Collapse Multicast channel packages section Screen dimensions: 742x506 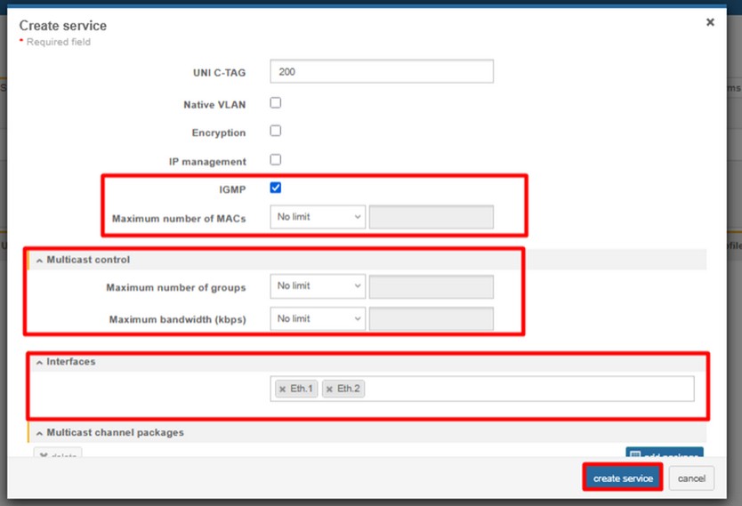pyautogui.click(x=39, y=433)
